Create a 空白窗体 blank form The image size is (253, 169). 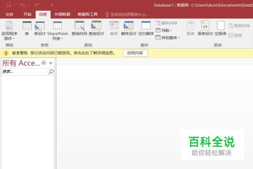146,28
